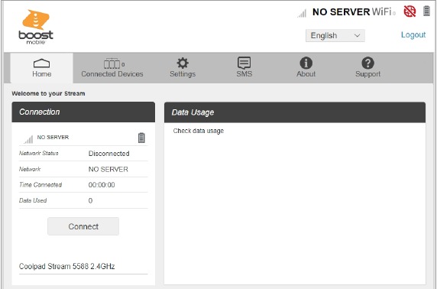Viewport: 437px width, 289px height.
Task: Click the Welcome to your Stream heading
Action: (48, 94)
